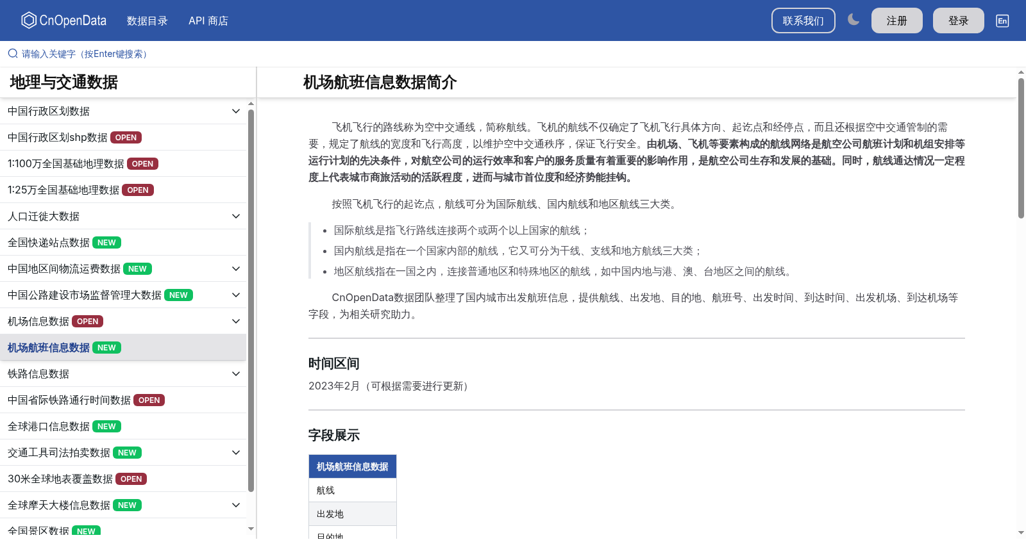
Task: Click the CnOpenData logo
Action: [x=63, y=20]
